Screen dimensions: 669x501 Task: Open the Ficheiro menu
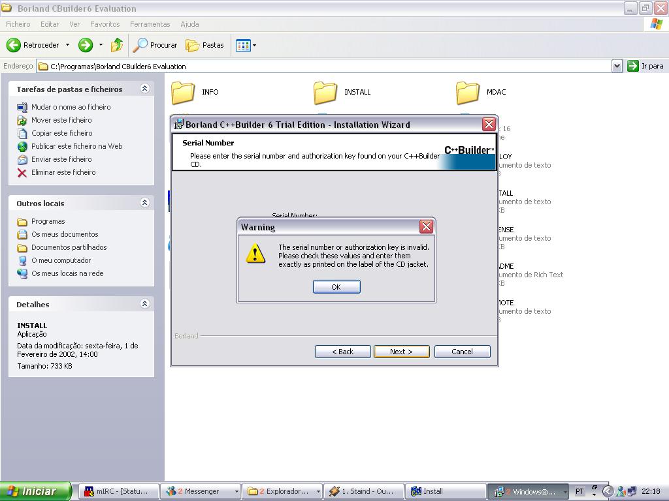tap(18, 24)
